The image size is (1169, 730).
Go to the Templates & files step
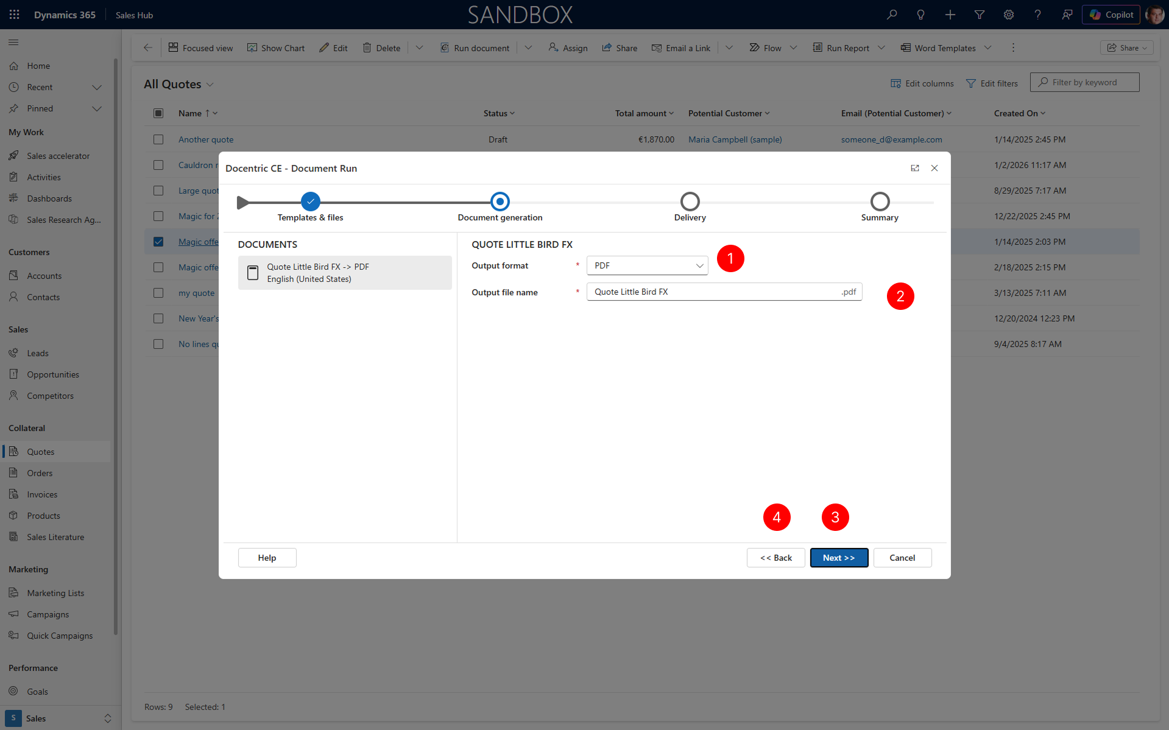click(x=311, y=202)
